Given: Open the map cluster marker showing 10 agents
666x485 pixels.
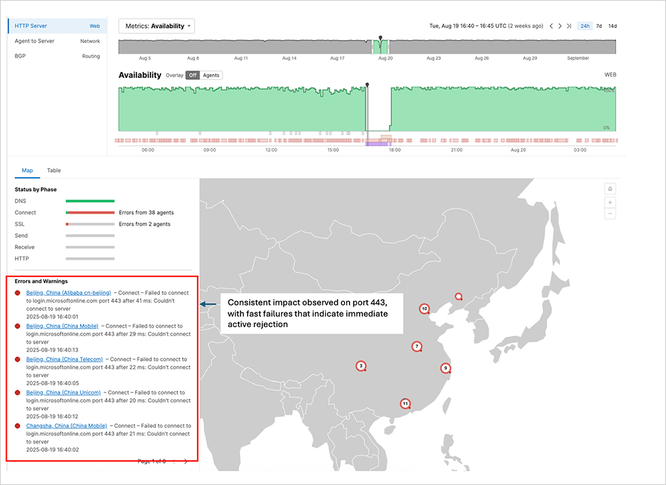Looking at the screenshot, I should (424, 308).
